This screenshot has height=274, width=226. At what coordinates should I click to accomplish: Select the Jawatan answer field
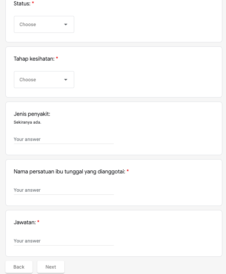click(64, 241)
